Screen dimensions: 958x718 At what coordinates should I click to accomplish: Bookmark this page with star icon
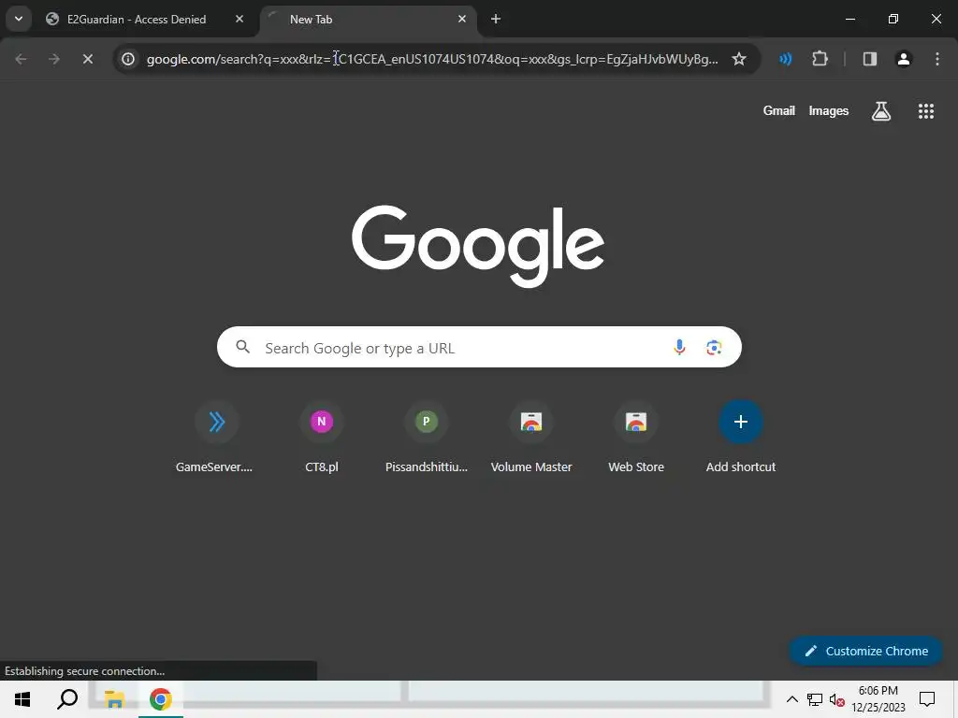tap(739, 59)
